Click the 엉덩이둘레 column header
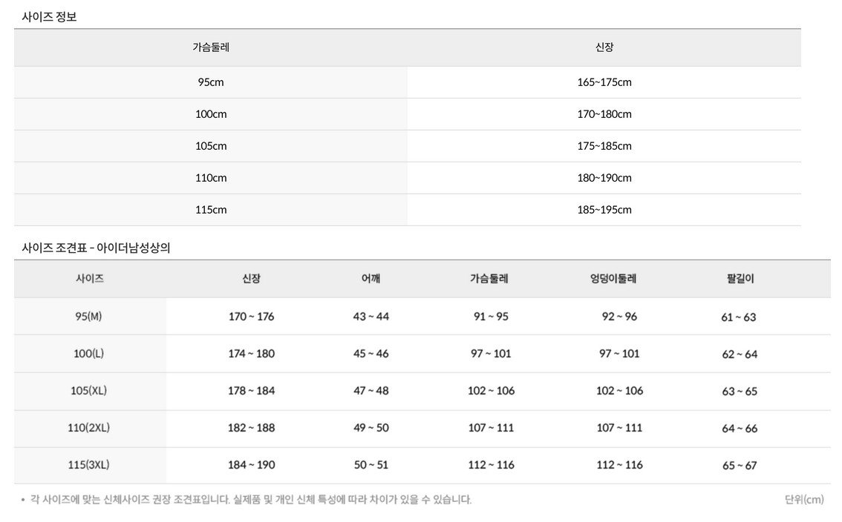 pos(613,279)
